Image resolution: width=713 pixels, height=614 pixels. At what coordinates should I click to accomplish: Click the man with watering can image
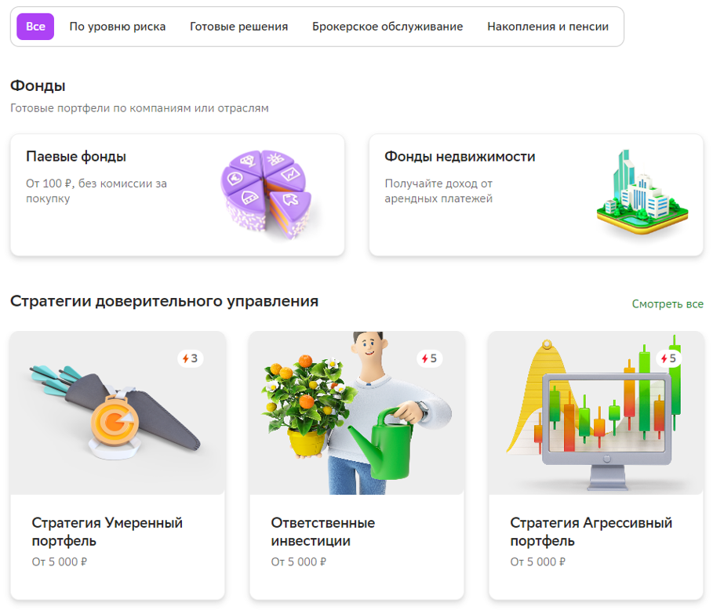[356, 412]
